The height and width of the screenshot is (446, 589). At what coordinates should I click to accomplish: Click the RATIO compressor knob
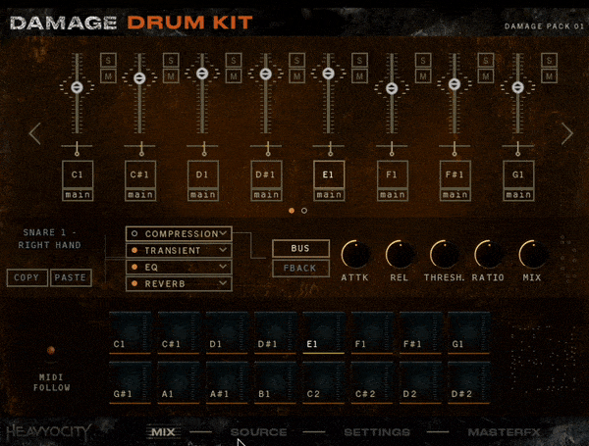point(488,255)
